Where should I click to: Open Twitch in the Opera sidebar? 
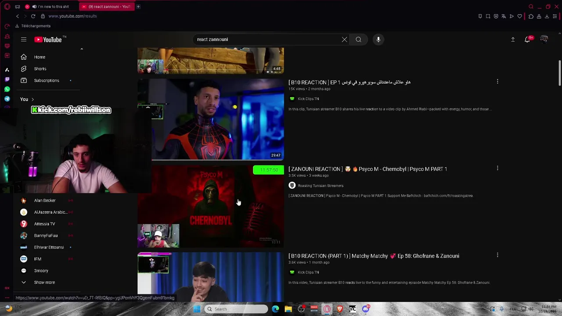click(7, 79)
